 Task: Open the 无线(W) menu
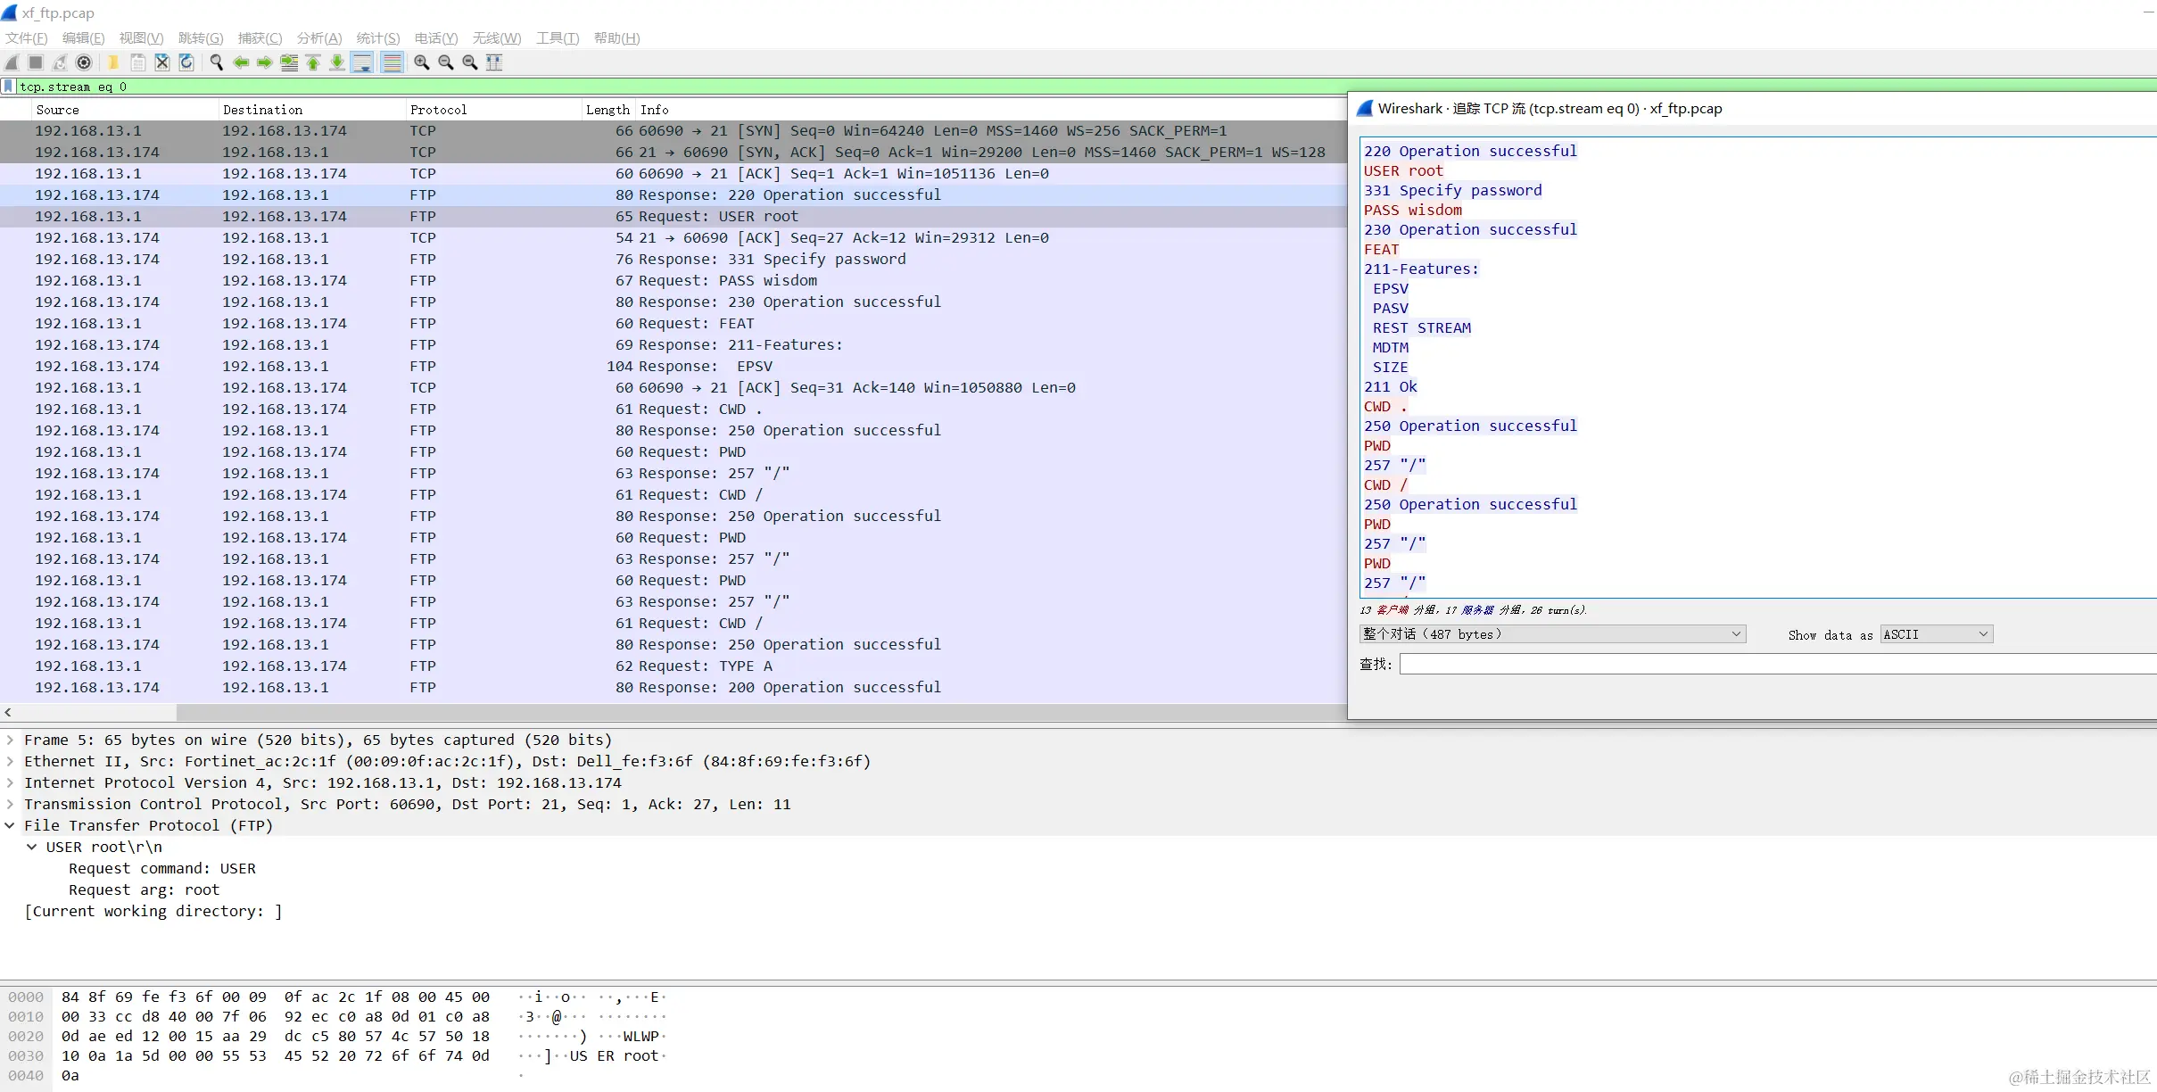point(497,38)
